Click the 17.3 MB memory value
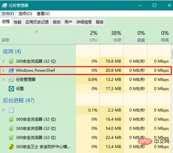The width and height of the screenshot is (173, 153). click(x=113, y=89)
